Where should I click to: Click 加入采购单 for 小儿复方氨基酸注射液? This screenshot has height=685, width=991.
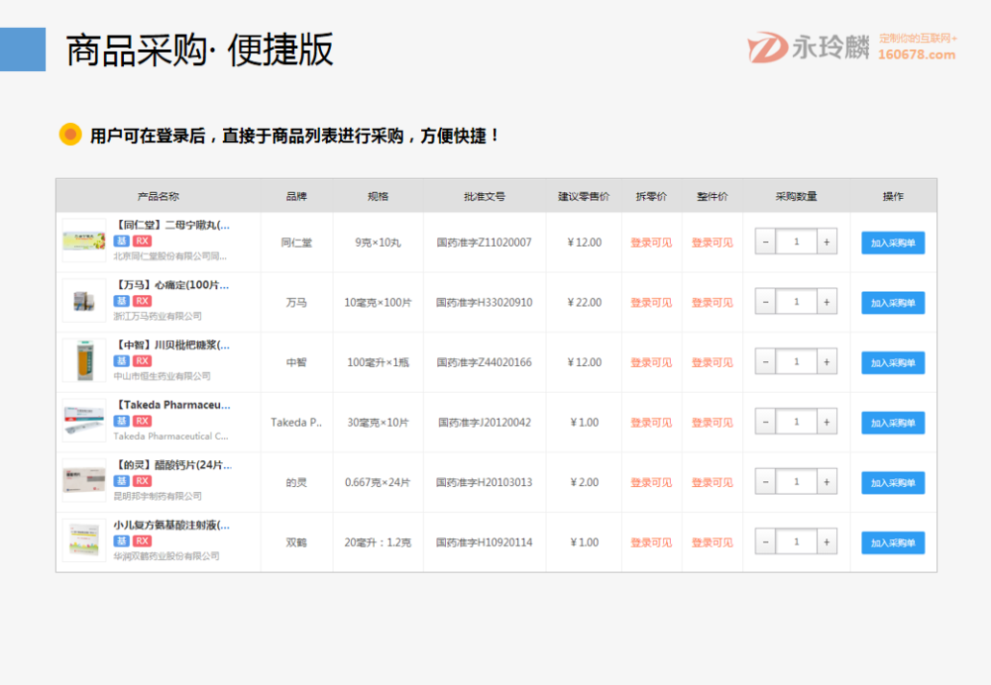click(x=891, y=541)
